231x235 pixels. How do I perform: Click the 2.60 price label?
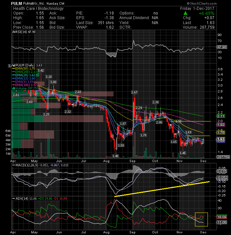(29, 102)
